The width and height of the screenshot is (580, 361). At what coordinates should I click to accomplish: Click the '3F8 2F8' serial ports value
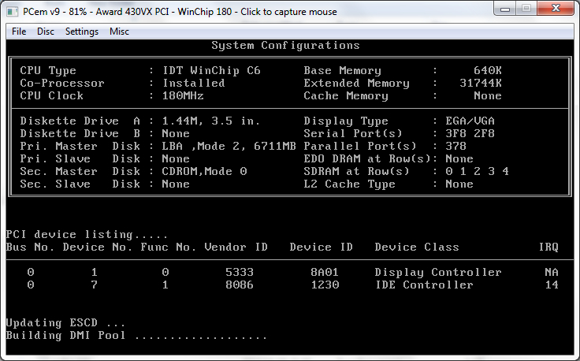[x=470, y=133]
